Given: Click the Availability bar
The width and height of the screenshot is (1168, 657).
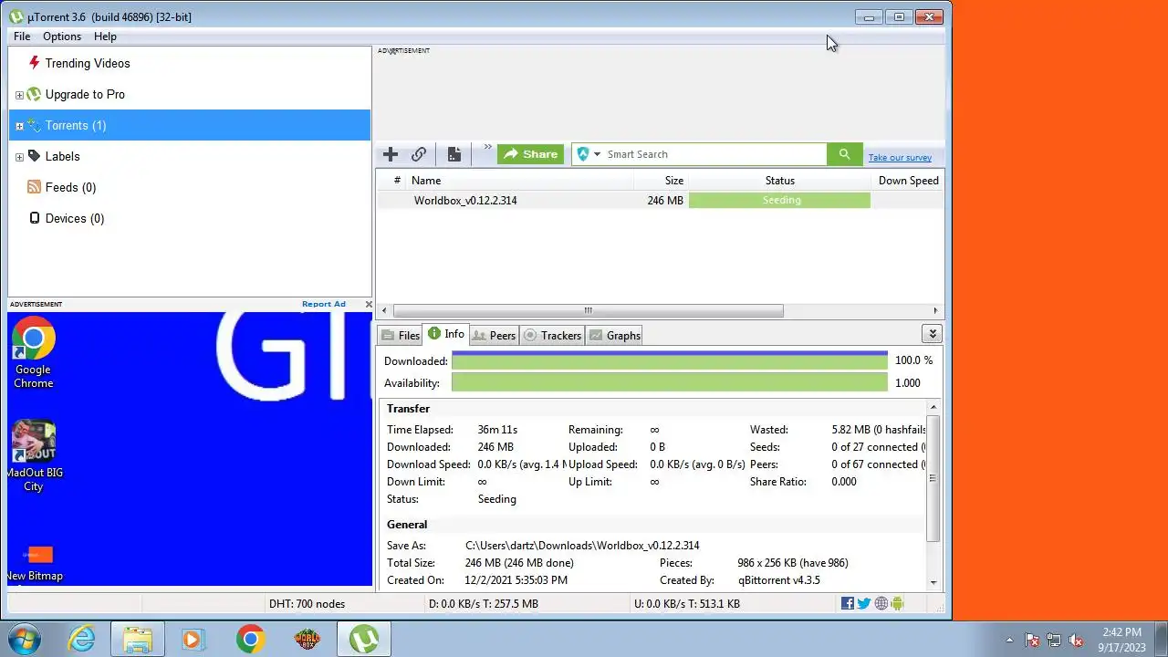Looking at the screenshot, I should (670, 383).
